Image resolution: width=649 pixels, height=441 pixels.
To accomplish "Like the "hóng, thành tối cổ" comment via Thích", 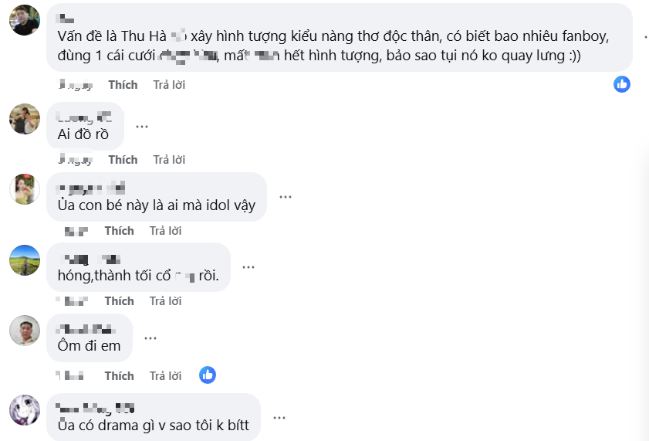I will (x=120, y=300).
